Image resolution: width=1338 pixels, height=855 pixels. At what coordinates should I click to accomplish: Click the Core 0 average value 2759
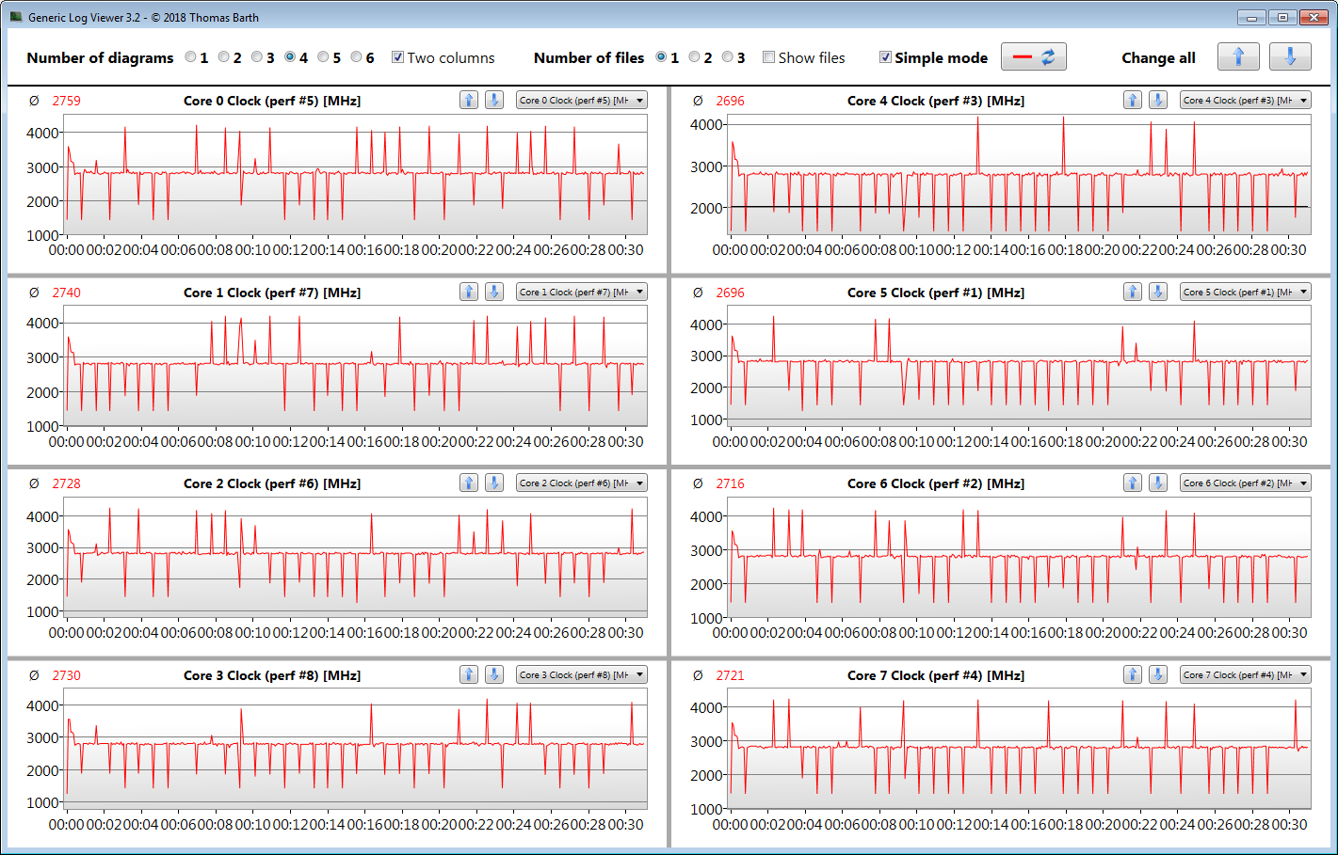click(x=67, y=101)
